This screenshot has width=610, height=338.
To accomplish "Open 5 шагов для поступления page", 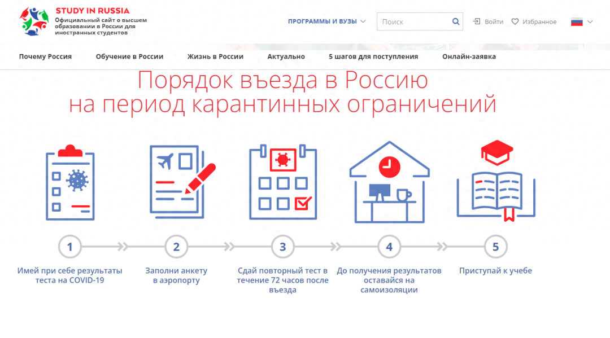I will click(x=373, y=56).
